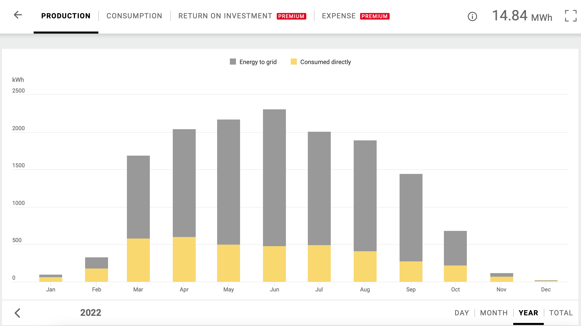Click the 2022 year label

point(91,313)
